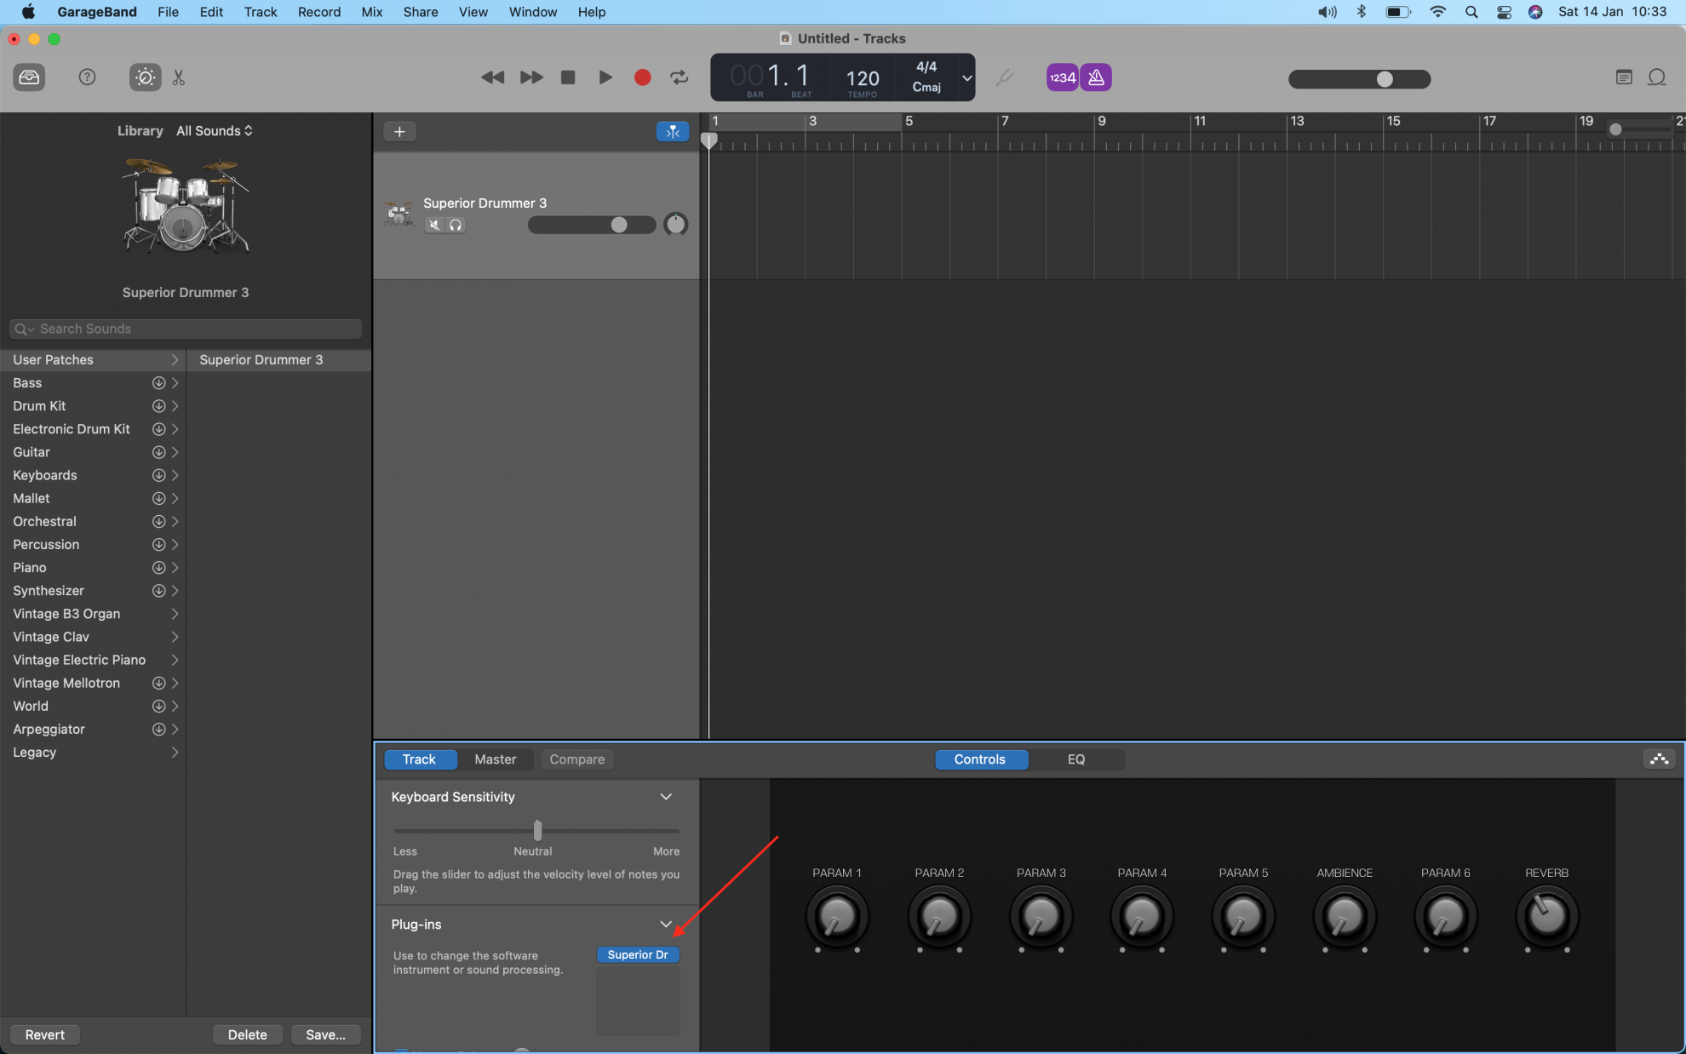Click the Revert button
1686x1054 pixels.
(44, 1034)
